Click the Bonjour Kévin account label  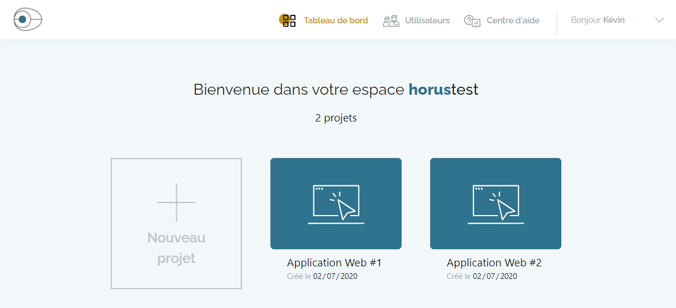coord(597,20)
